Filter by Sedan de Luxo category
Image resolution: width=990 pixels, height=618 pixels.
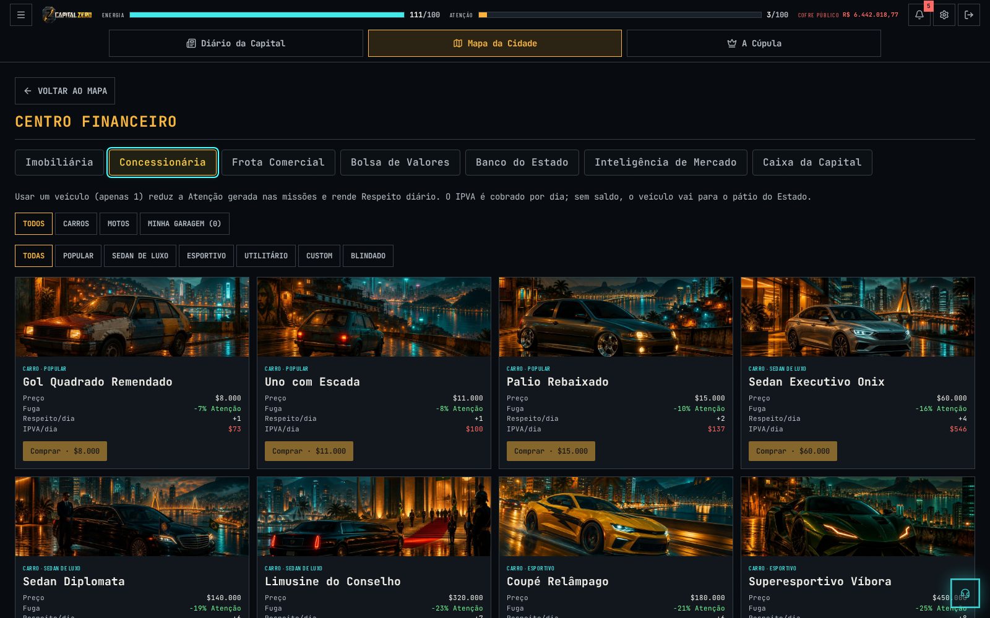click(140, 256)
